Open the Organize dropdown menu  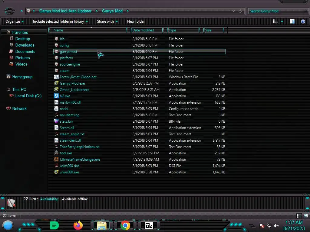pyautogui.click(x=15, y=21)
